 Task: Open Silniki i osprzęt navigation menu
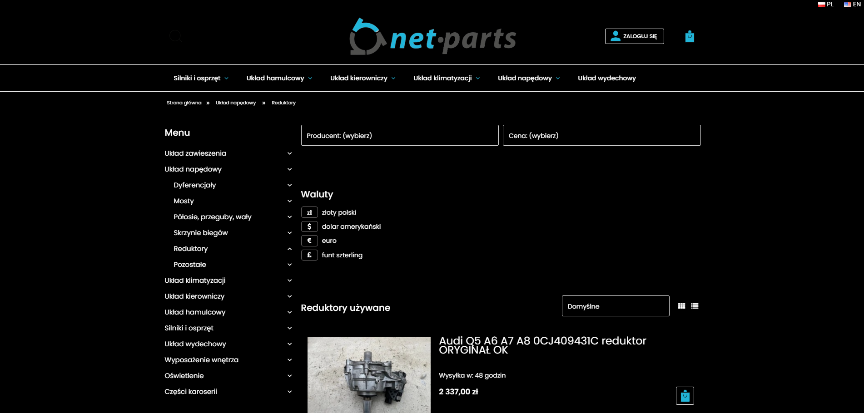[201, 78]
